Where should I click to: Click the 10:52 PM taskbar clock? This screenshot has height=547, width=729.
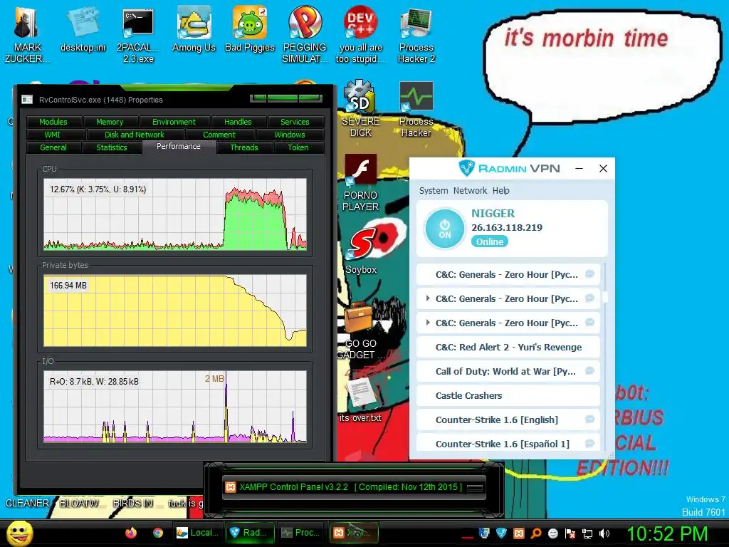[668, 533]
